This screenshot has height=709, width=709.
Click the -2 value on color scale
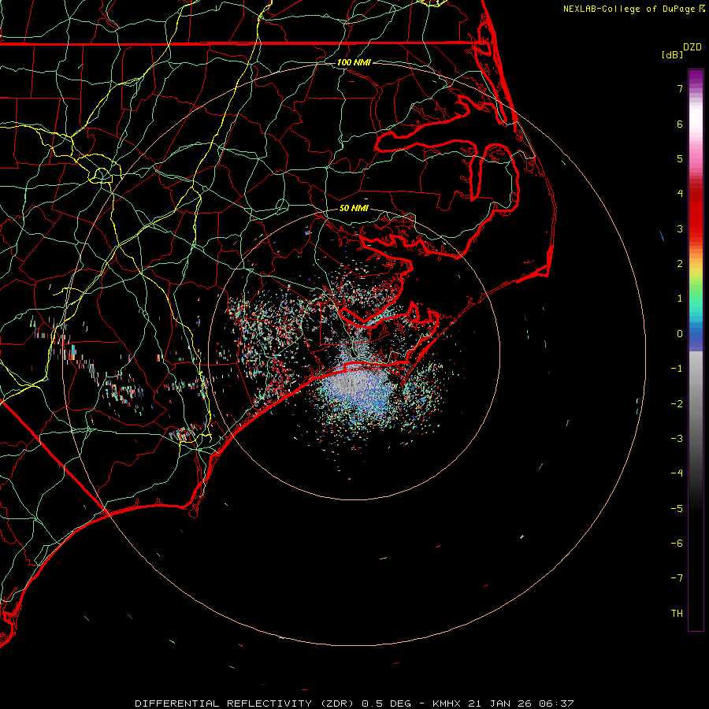[677, 404]
